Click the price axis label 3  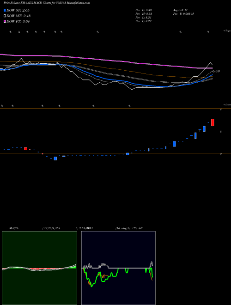click(220, 132)
